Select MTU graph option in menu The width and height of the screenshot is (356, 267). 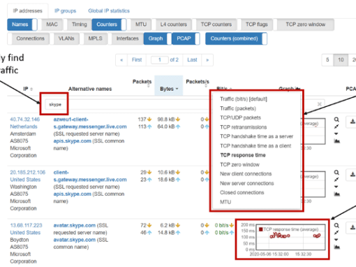[225, 202]
